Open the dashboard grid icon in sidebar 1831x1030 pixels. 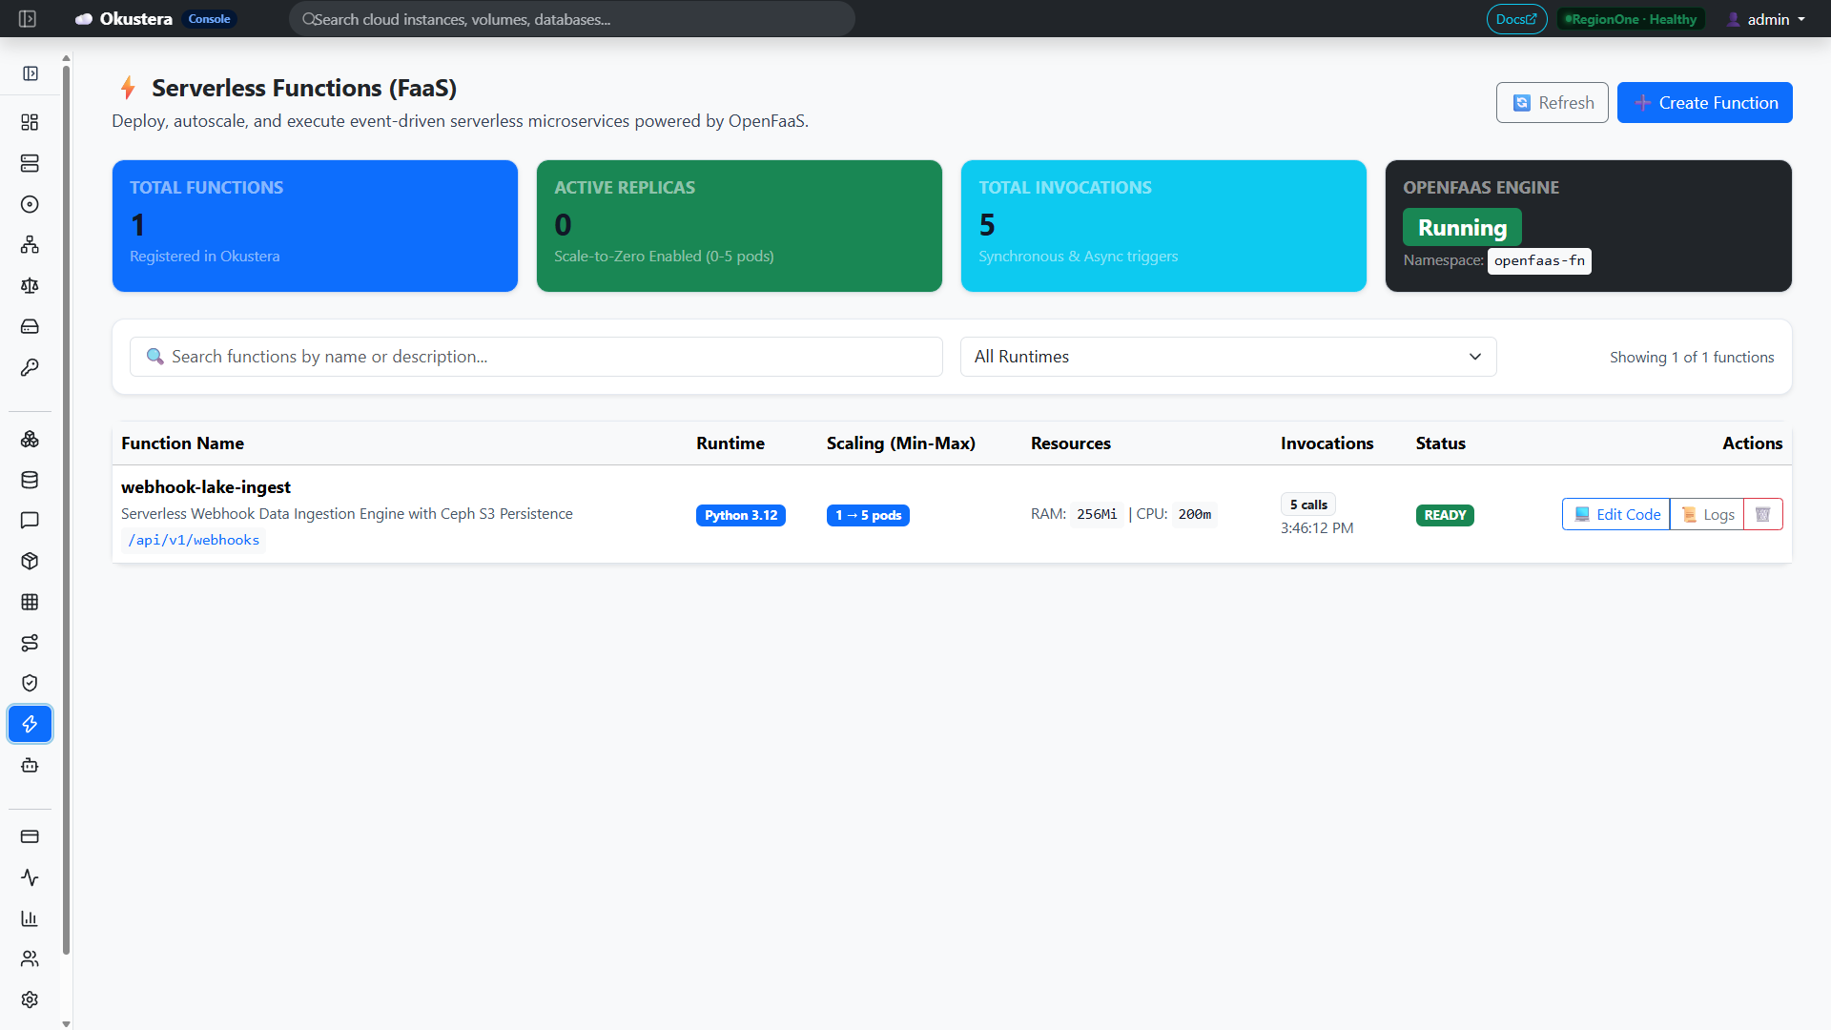pyautogui.click(x=30, y=122)
